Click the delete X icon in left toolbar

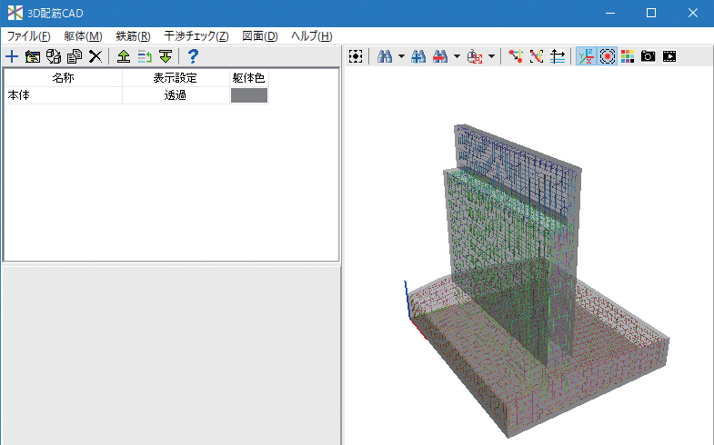tap(95, 56)
